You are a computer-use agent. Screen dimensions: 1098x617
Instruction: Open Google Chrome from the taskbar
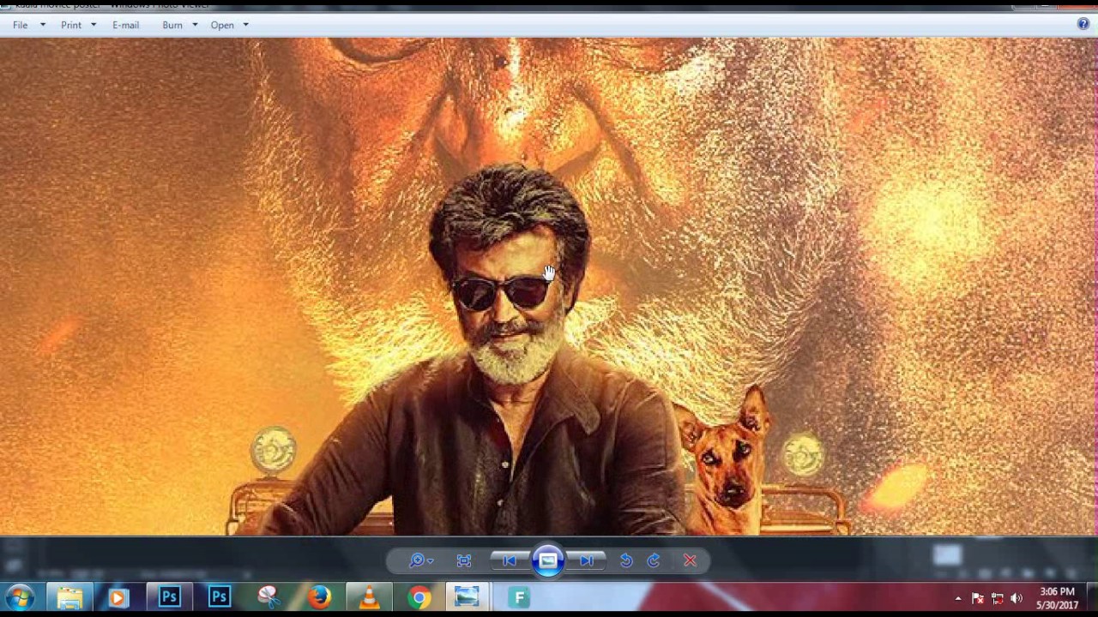click(x=419, y=597)
